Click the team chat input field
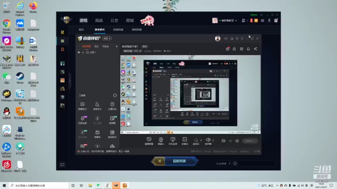 pyautogui.click(x=257, y=163)
